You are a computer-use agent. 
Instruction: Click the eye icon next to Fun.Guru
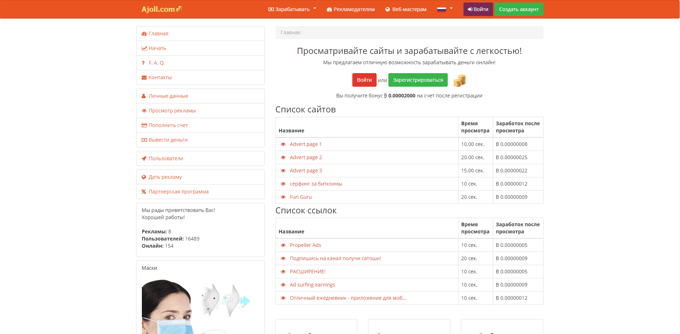(283, 197)
